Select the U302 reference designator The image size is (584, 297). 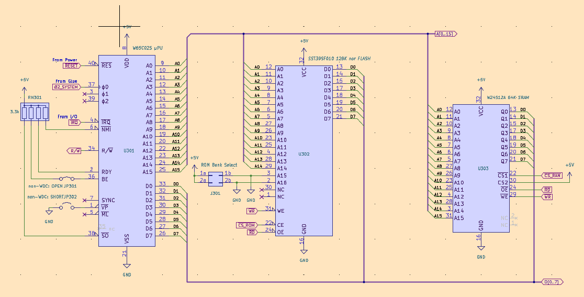(304, 154)
